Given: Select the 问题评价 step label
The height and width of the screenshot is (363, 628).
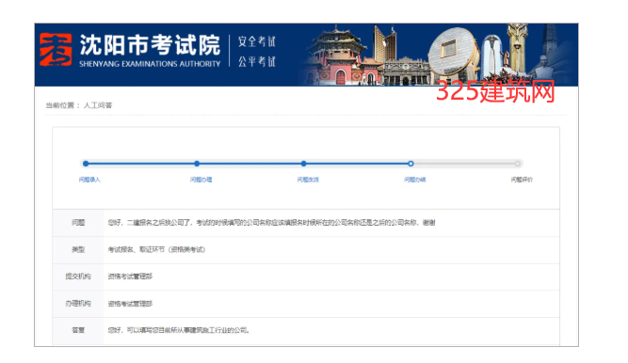Looking at the screenshot, I should coord(522,180).
